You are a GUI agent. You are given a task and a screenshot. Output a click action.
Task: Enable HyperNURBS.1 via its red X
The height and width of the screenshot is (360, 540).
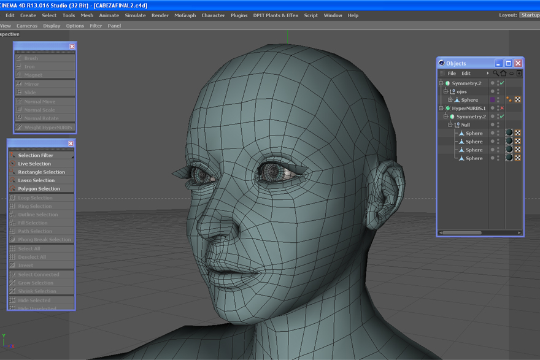click(x=502, y=109)
